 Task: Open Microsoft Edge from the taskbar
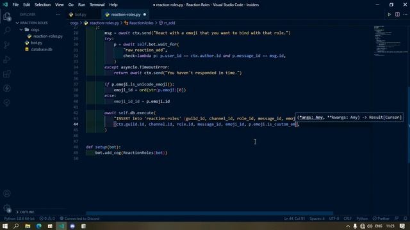38,226
